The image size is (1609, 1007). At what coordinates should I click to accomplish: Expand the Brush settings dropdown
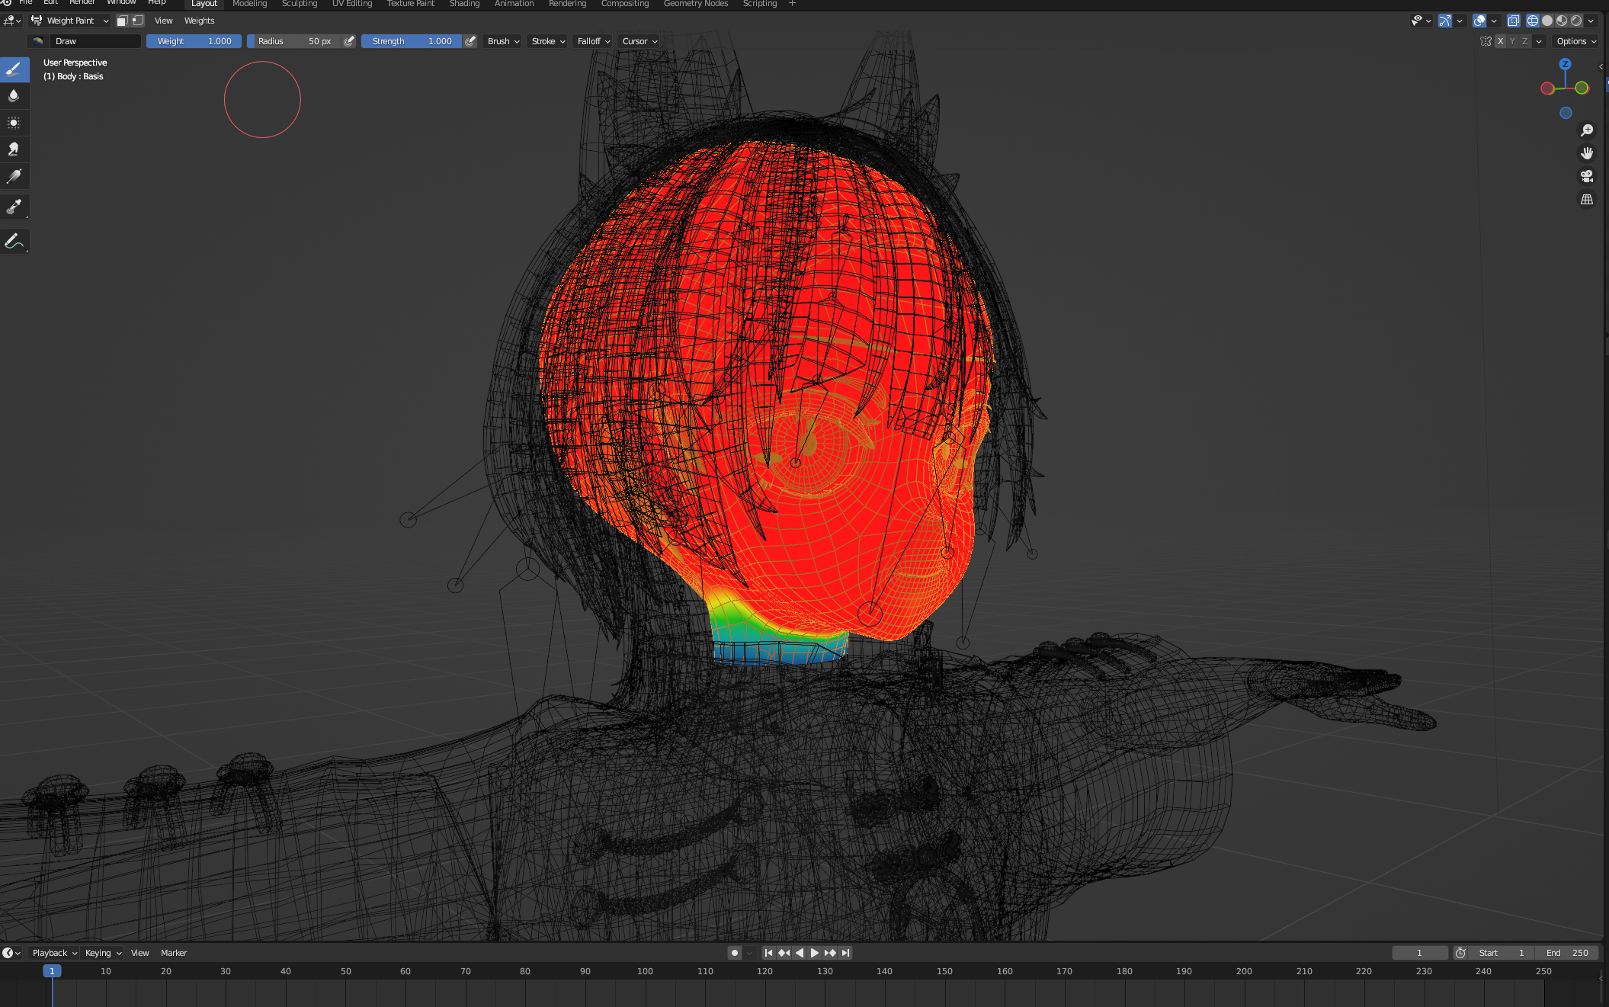pyautogui.click(x=503, y=41)
